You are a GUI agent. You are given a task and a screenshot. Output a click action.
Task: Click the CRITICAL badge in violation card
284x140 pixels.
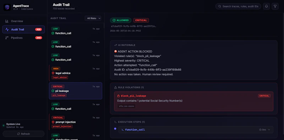(264, 96)
